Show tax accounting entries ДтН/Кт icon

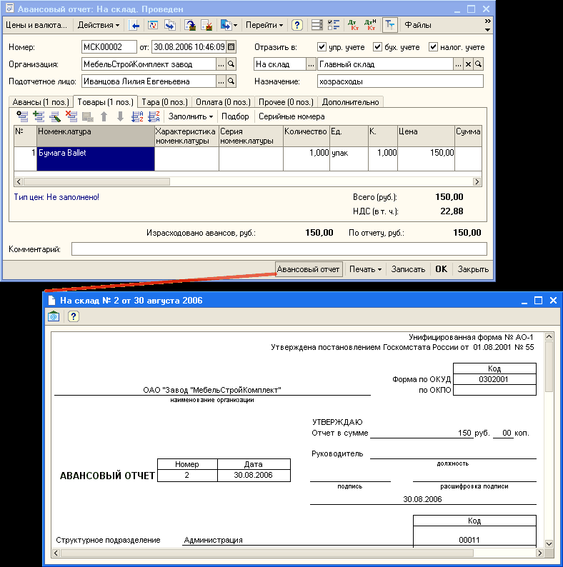(x=370, y=25)
